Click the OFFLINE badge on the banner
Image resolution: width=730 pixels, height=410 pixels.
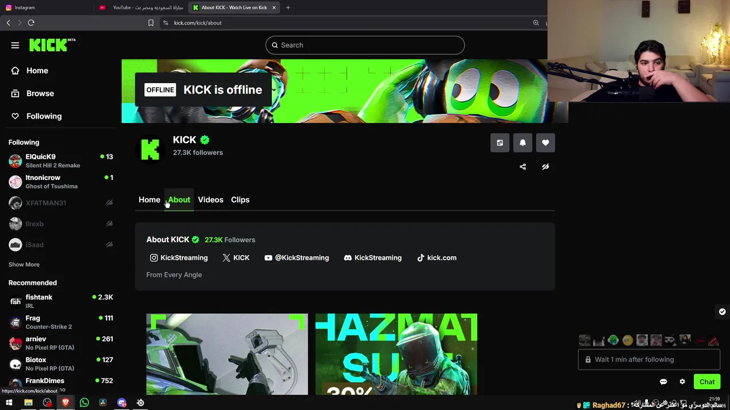[x=160, y=90]
